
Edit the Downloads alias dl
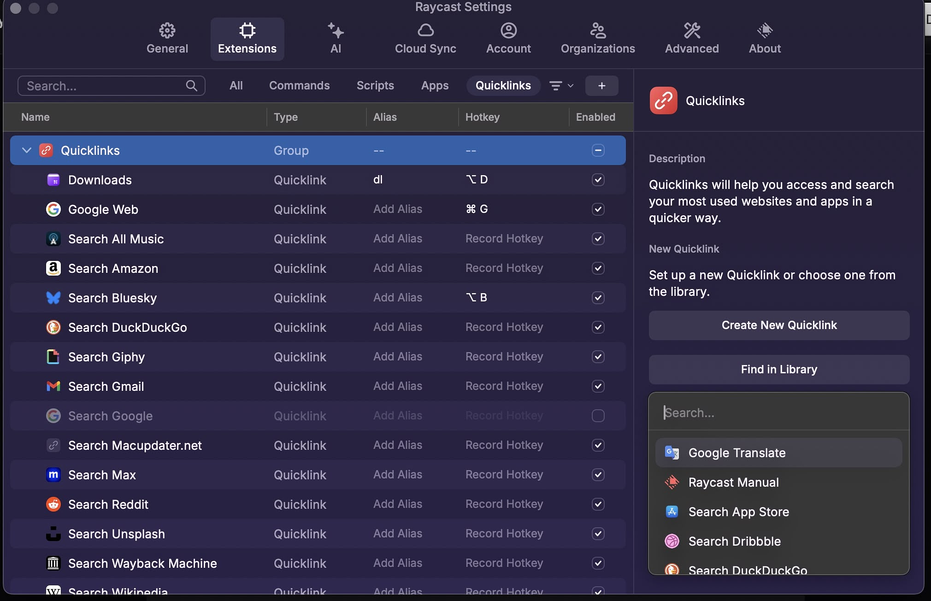click(x=378, y=180)
